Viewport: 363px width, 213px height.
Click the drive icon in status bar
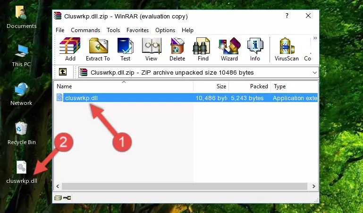[58, 198]
